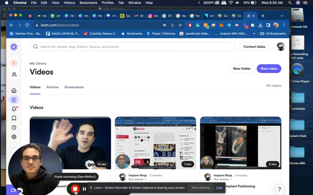Open notifications bell in sidebar
The width and height of the screenshot is (313, 195).
click(14, 109)
